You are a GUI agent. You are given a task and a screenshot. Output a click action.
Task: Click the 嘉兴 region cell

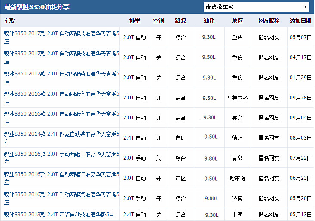pyautogui.click(x=237, y=118)
